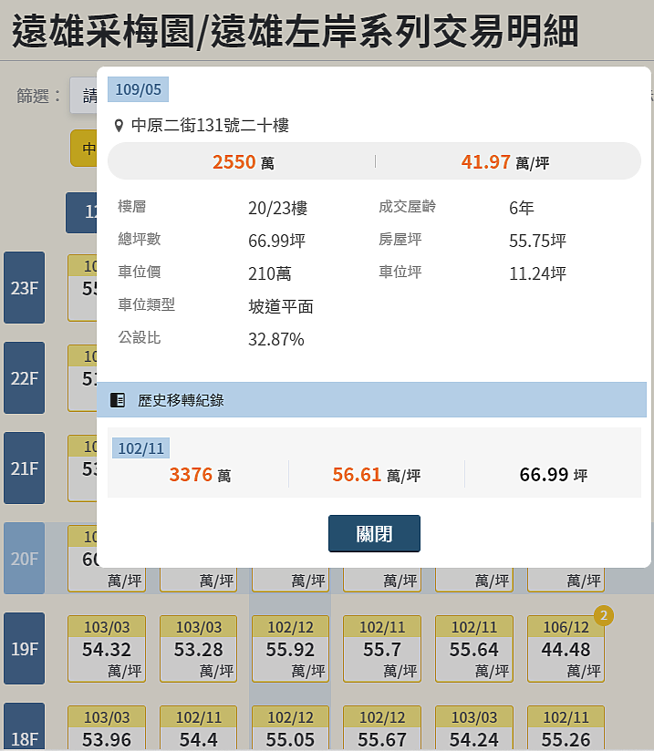Click the 車位類型 value 坡道平面

(x=281, y=306)
